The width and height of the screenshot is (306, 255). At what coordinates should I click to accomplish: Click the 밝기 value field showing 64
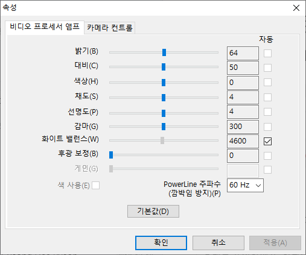(x=243, y=53)
